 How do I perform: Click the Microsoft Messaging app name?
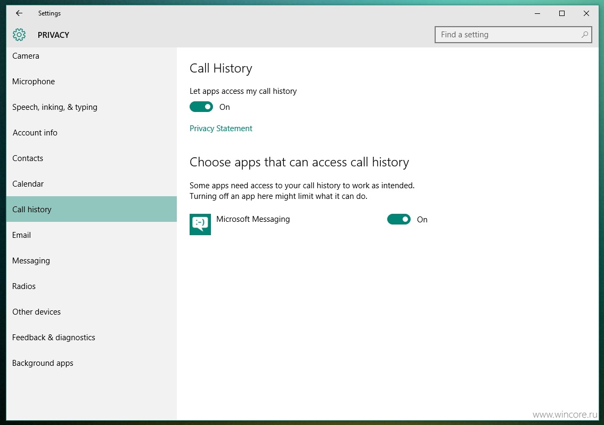[252, 219]
